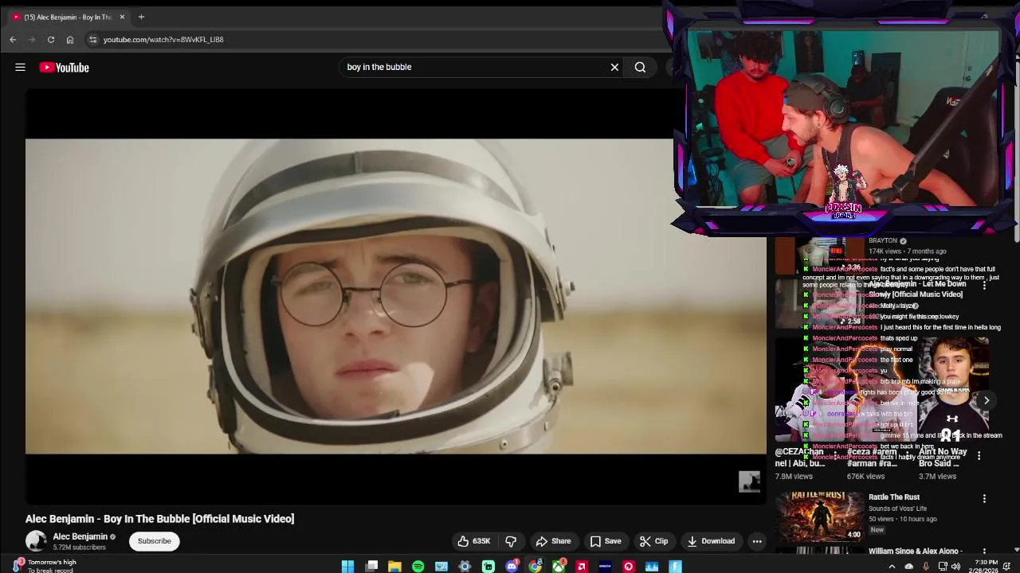Open William Singe & Alex Aiono video
1020x573 pixels.
[916, 551]
